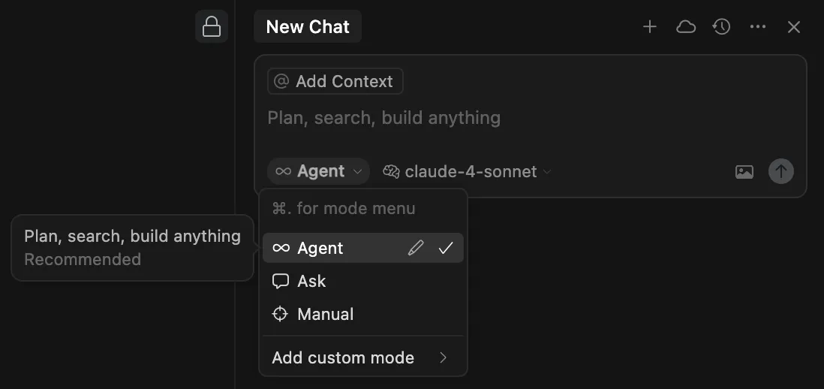Expand the Add custom mode submenu
The height and width of the screenshot is (389, 824).
click(x=363, y=358)
